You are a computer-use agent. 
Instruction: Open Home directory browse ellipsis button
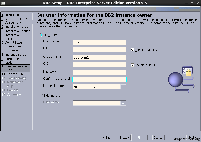click(x=123, y=87)
